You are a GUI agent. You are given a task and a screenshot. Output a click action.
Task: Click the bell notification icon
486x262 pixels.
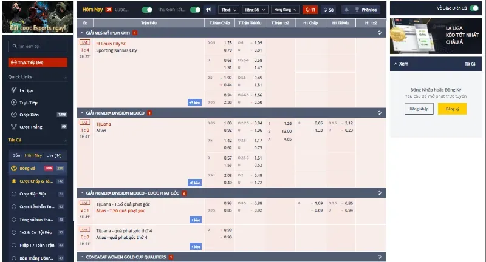point(346,10)
